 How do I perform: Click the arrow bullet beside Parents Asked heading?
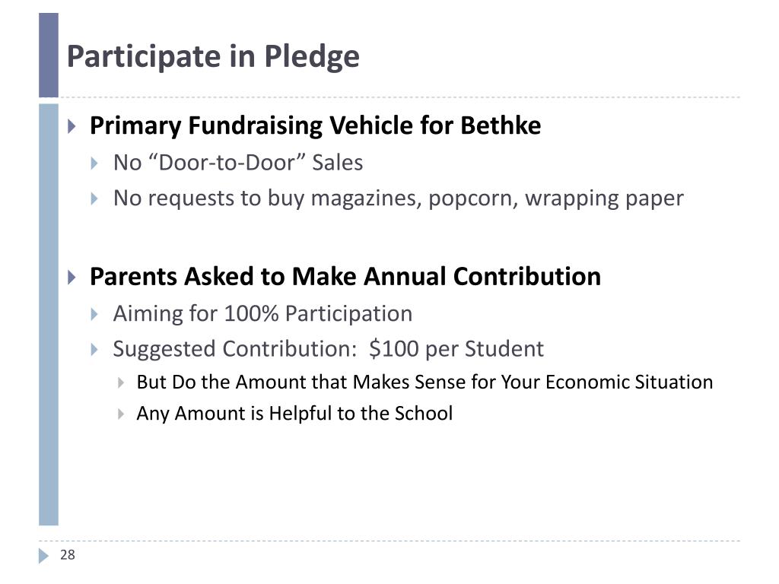(72, 277)
